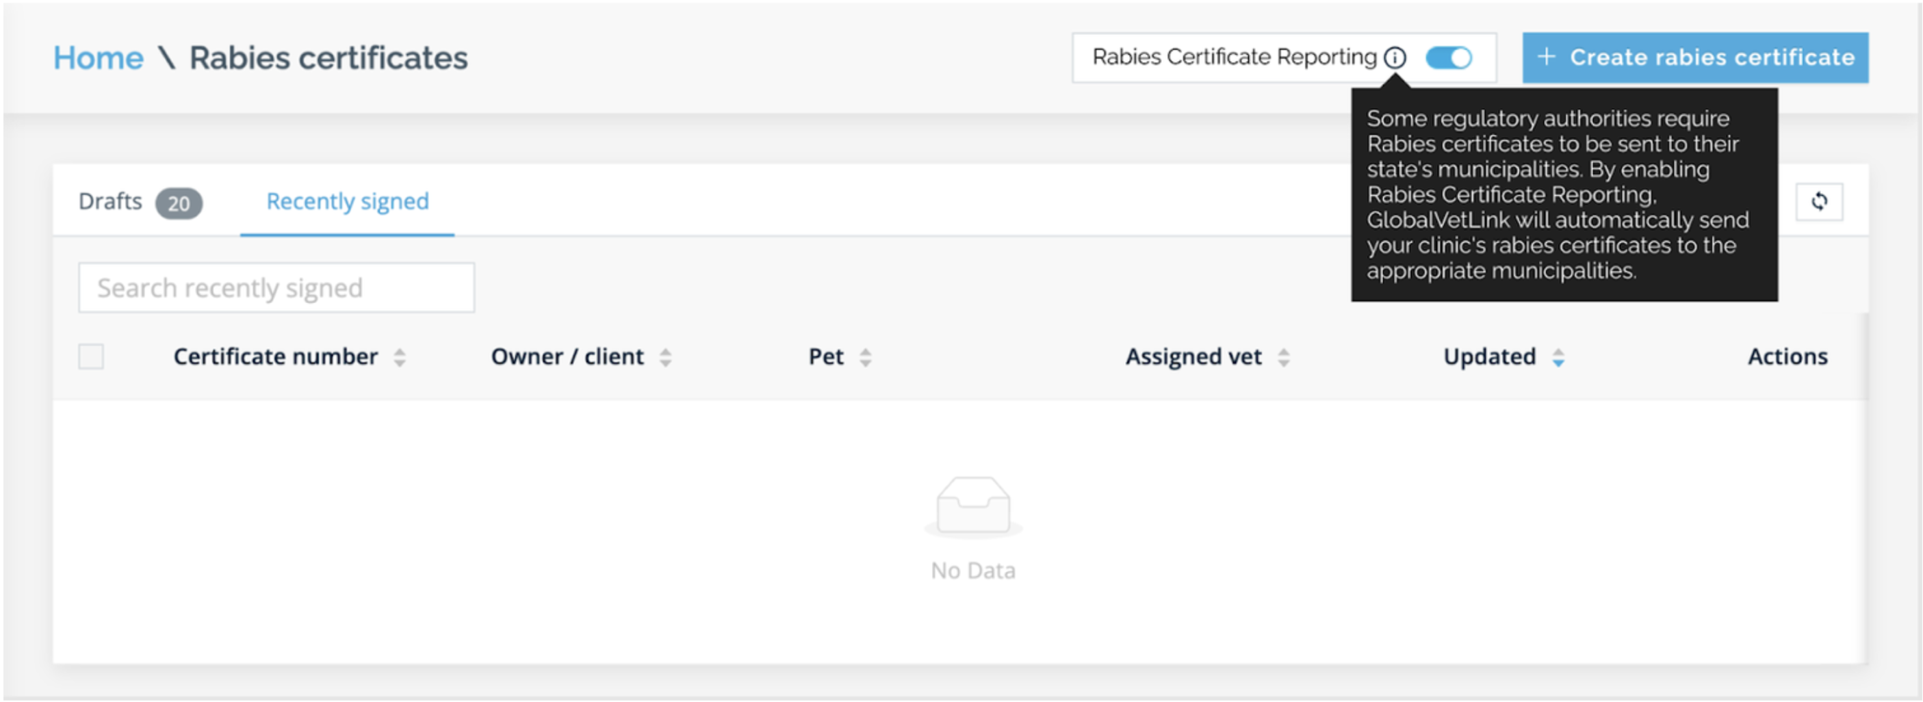This screenshot has height=702, width=1923.
Task: Click the refresh icon on the table
Action: 1818,201
